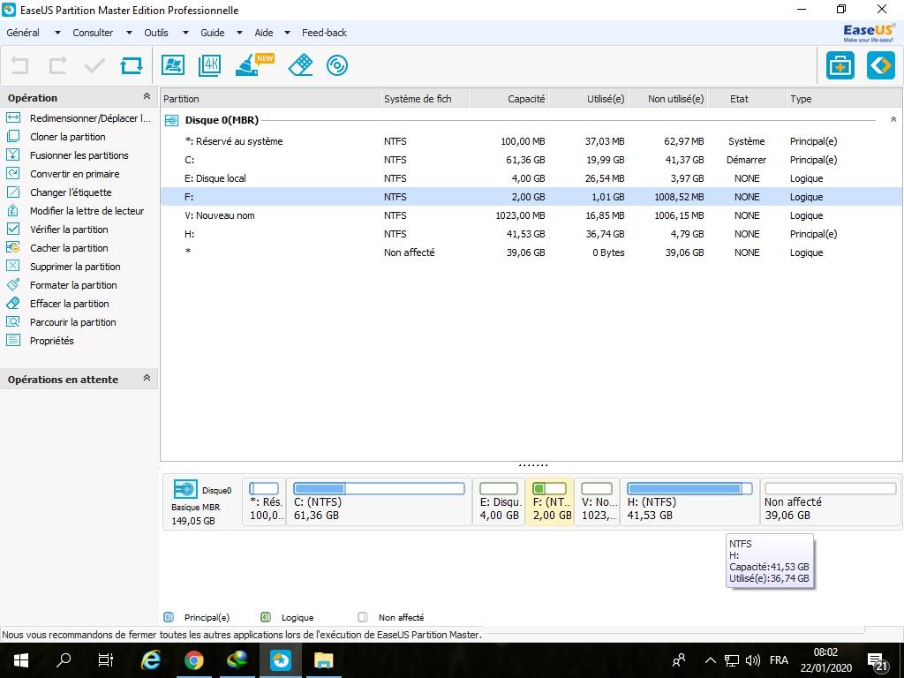Open the dropdown arrow next to Outils
The height and width of the screenshot is (678, 904).
tap(185, 33)
